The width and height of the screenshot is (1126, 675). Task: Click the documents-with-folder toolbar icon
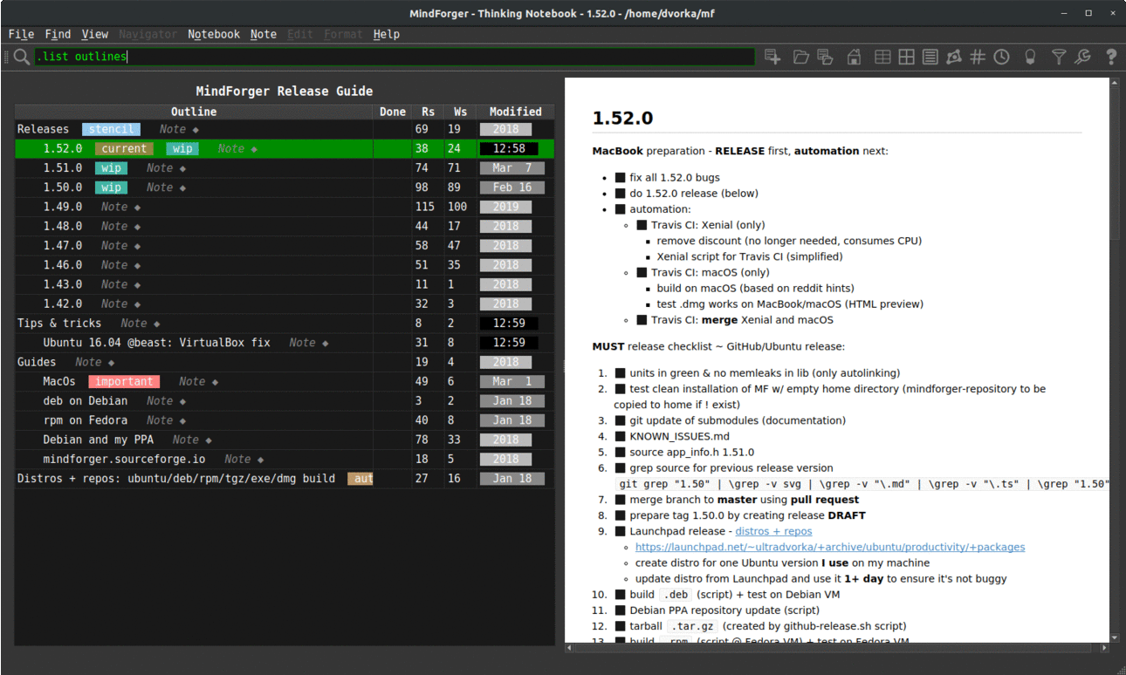click(825, 57)
